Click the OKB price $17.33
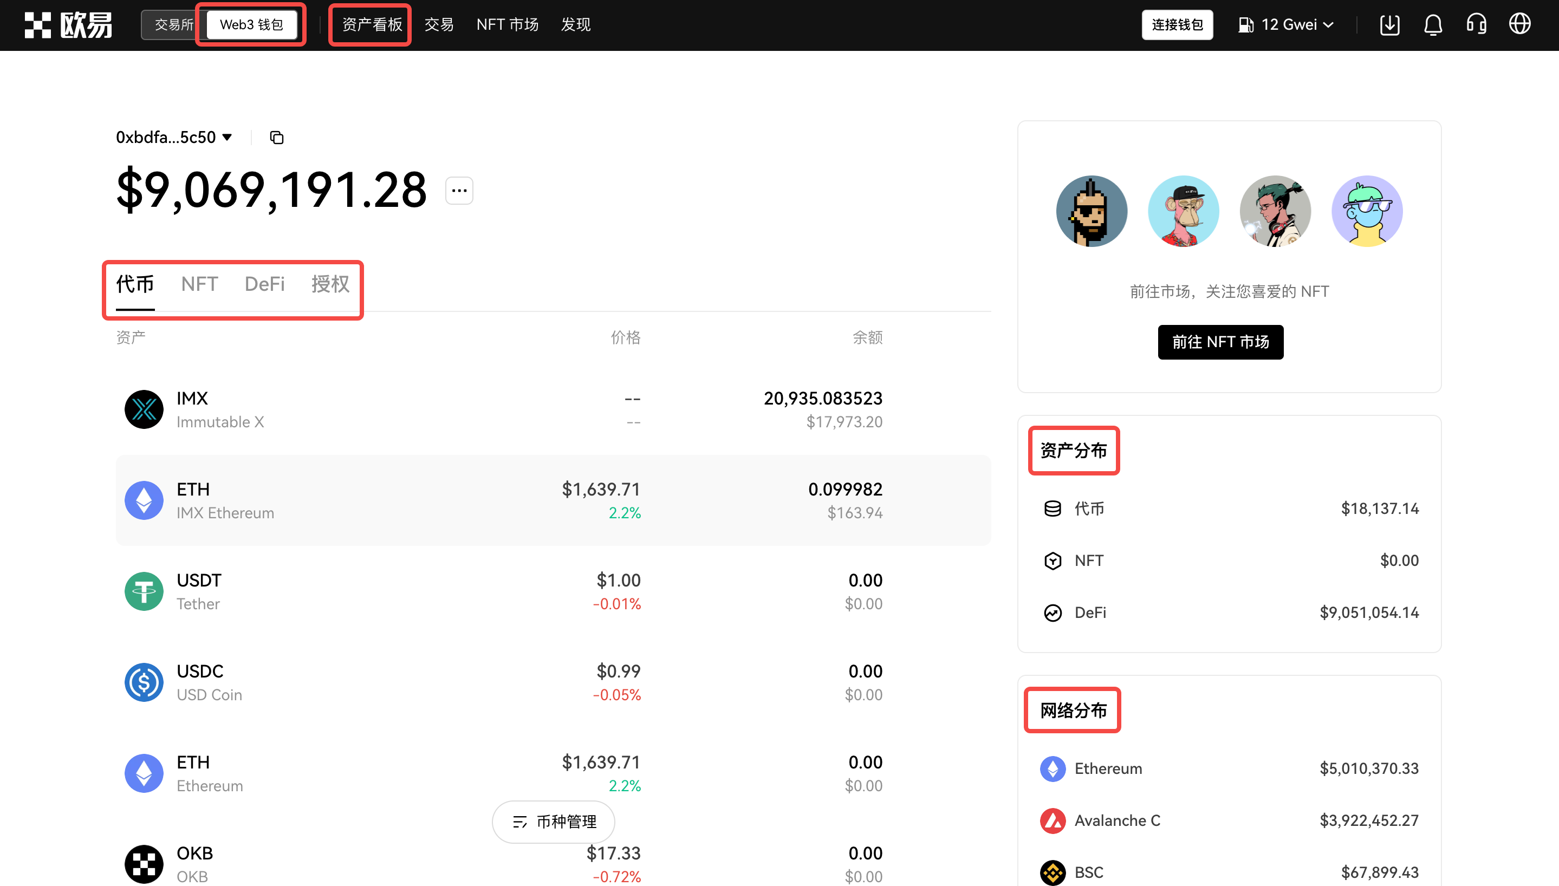The image size is (1559, 886). [x=613, y=853]
